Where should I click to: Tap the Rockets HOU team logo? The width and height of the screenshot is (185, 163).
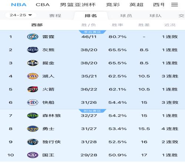pos(33,89)
